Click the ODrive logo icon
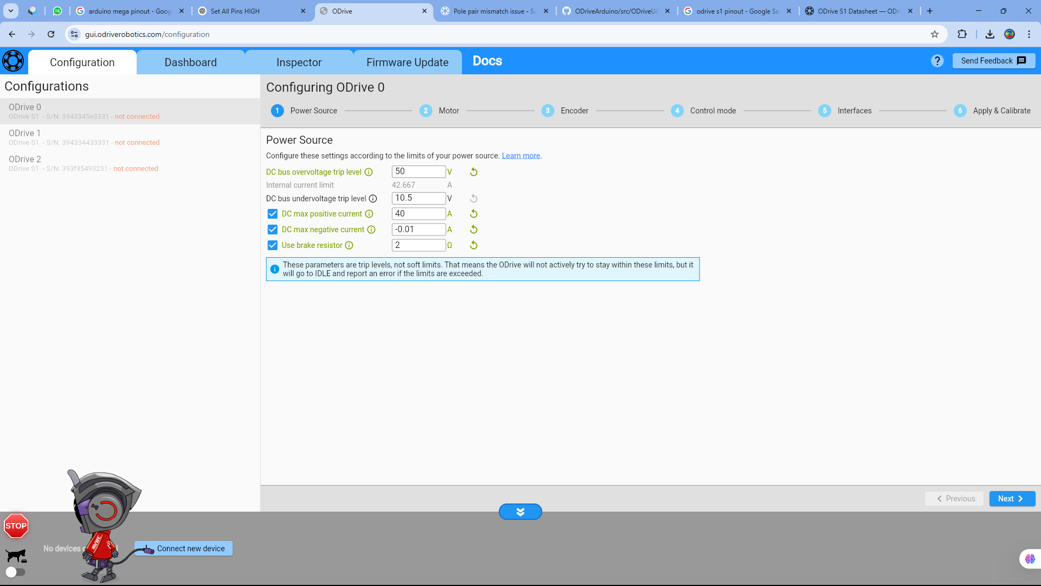This screenshot has height=586, width=1041. point(13,61)
